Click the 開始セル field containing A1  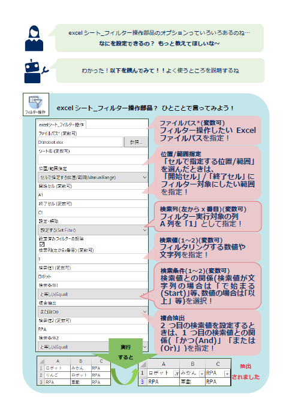[x=92, y=195]
